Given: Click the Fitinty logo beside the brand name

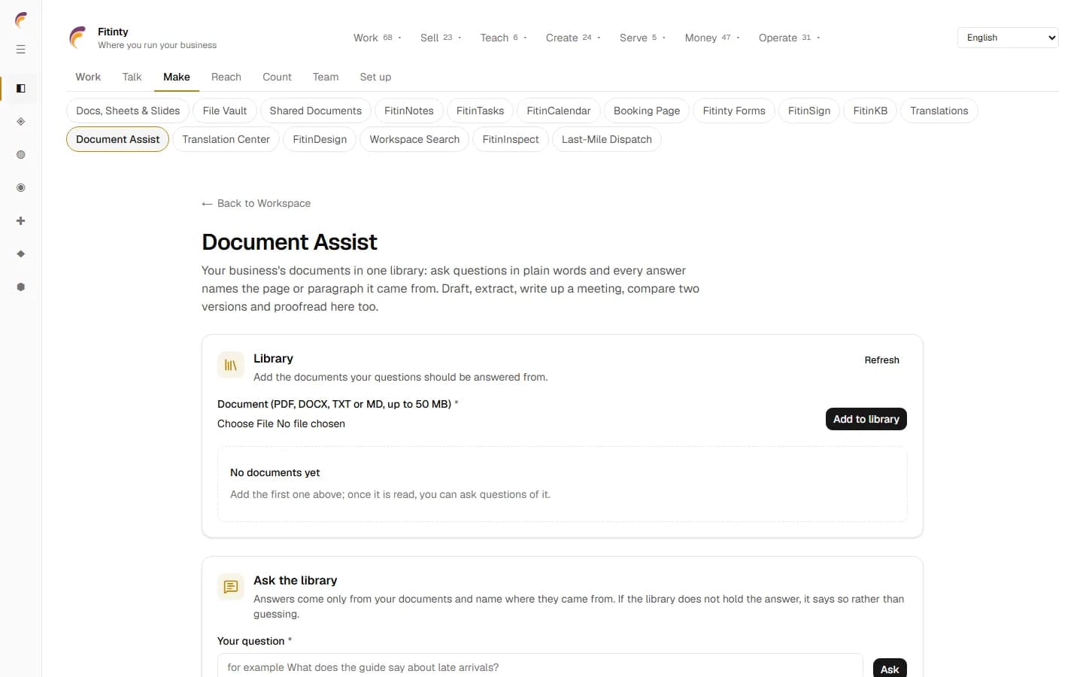Looking at the screenshot, I should click(78, 38).
